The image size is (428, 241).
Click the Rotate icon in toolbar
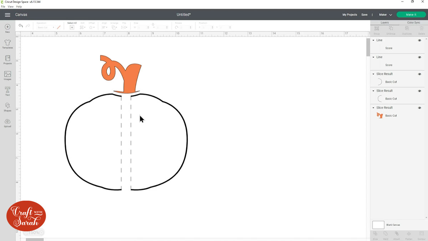tap(177, 27)
